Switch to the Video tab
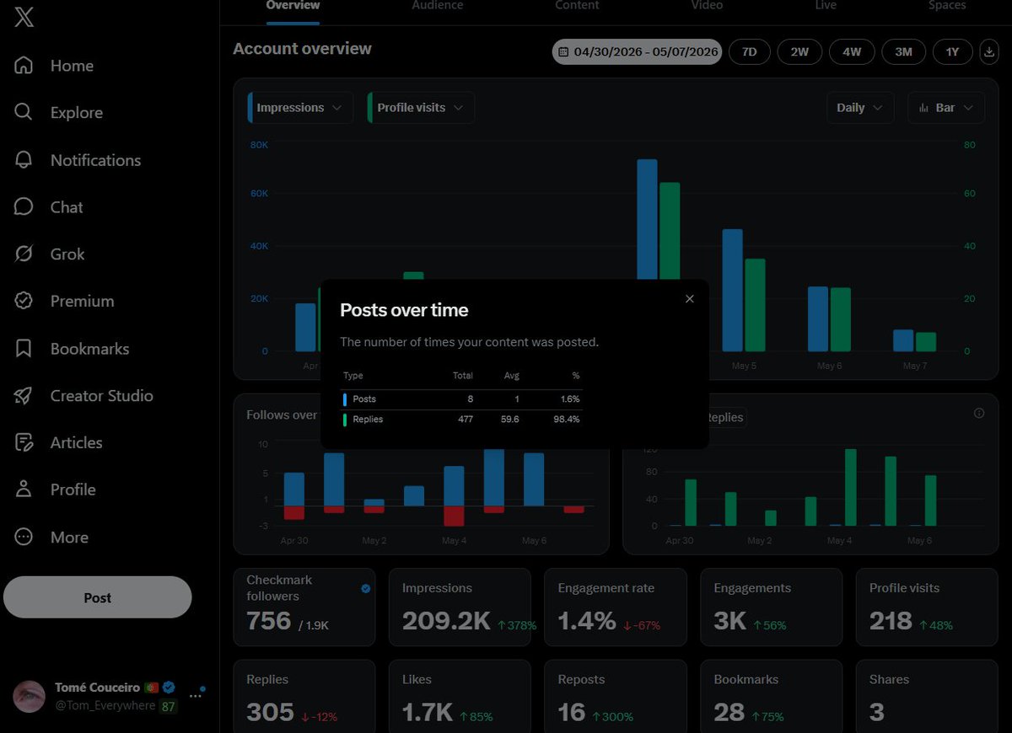The image size is (1012, 733). tap(707, 7)
